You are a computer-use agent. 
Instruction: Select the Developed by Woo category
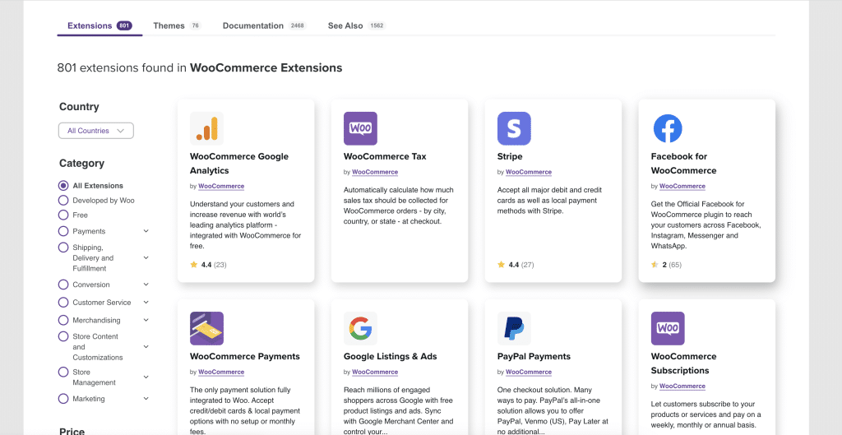click(63, 201)
